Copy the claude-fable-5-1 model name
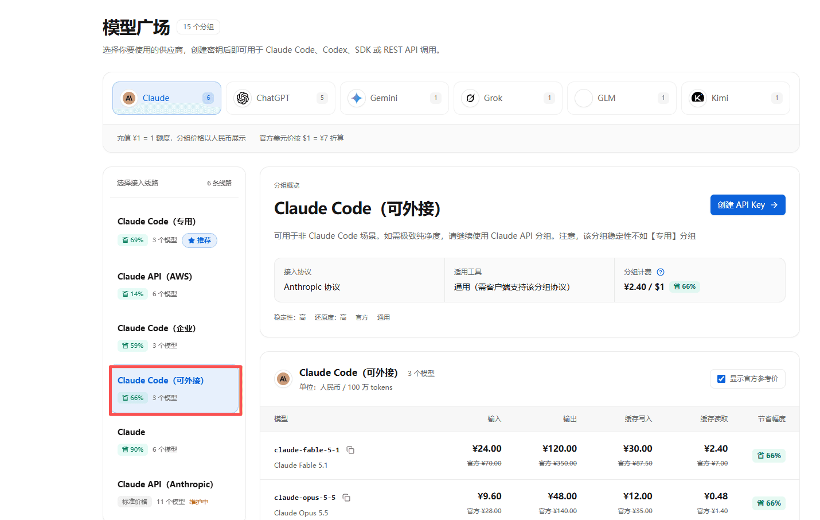This screenshot has width=820, height=520. tap(350, 450)
